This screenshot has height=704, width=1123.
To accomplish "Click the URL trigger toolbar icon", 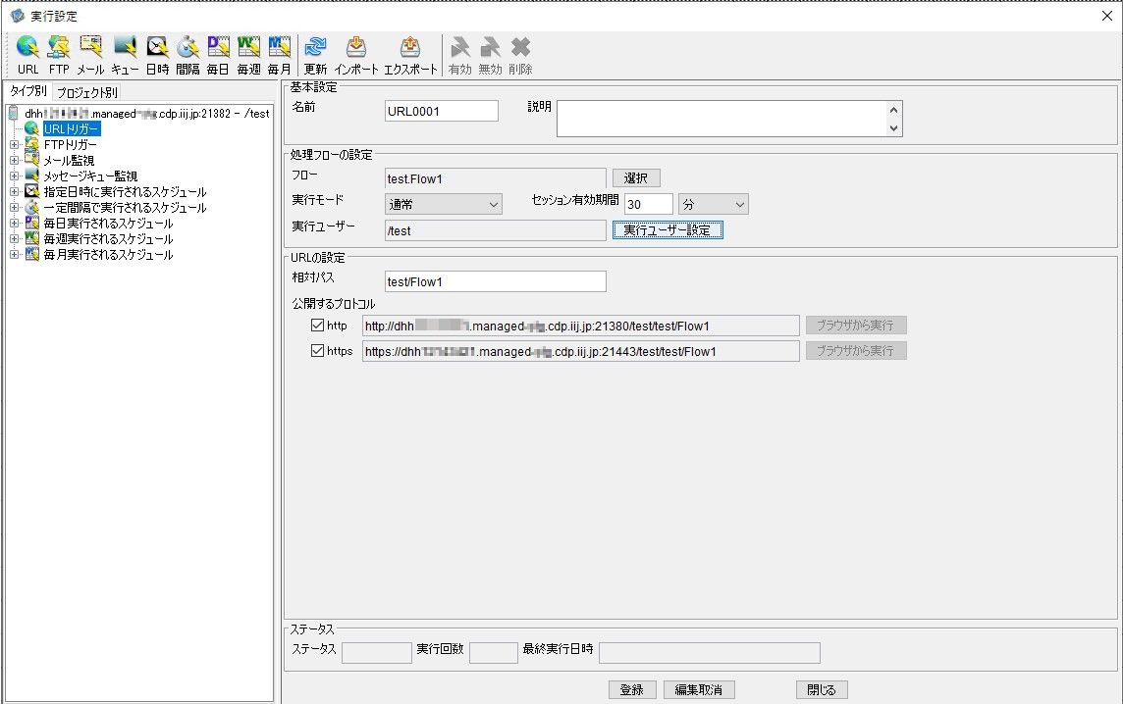I will 27,47.
